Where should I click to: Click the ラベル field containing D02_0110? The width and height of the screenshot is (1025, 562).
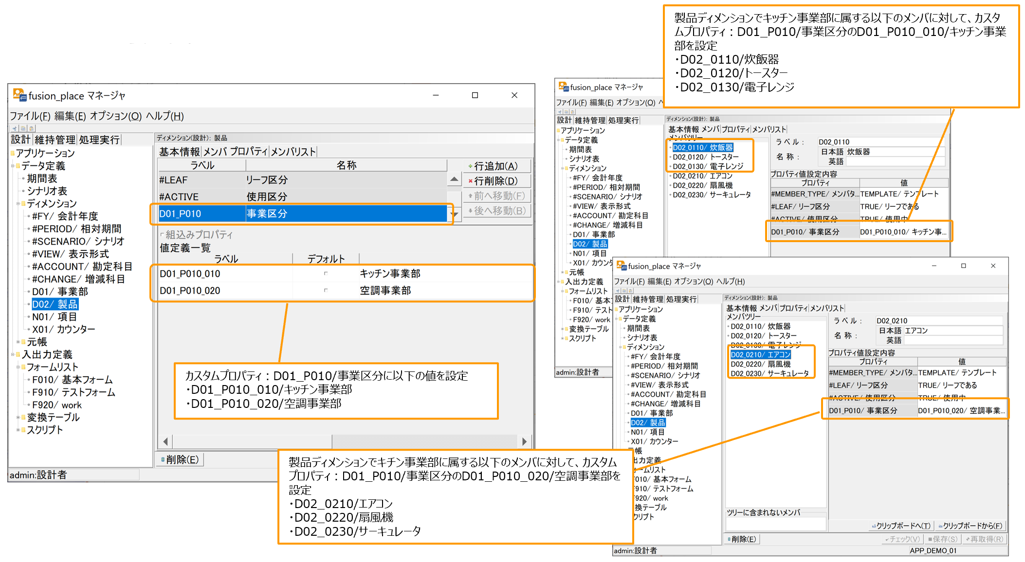881,142
